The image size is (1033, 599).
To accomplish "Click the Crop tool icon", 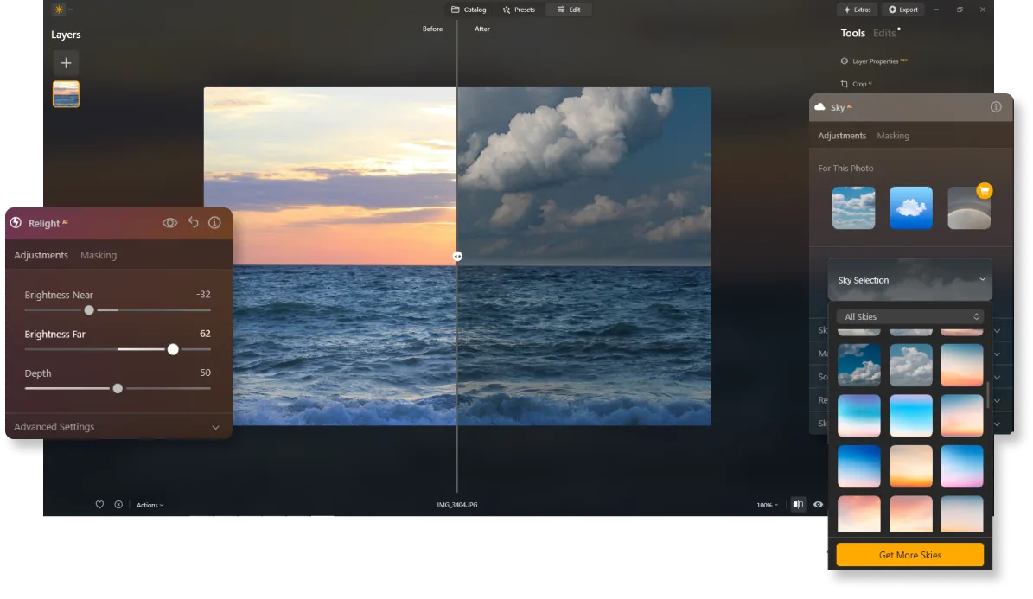I will click(845, 84).
